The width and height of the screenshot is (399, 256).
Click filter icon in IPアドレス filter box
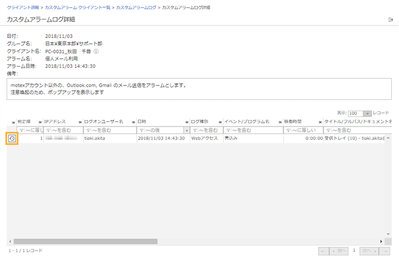[48, 130]
